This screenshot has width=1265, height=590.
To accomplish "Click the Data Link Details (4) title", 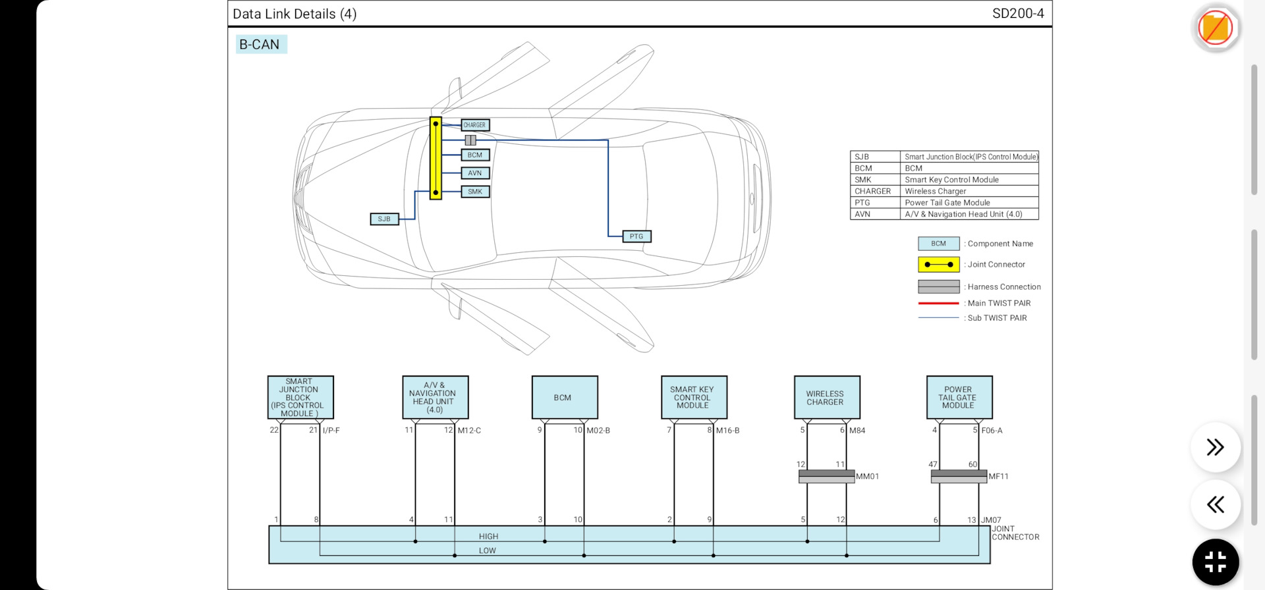I will click(295, 14).
